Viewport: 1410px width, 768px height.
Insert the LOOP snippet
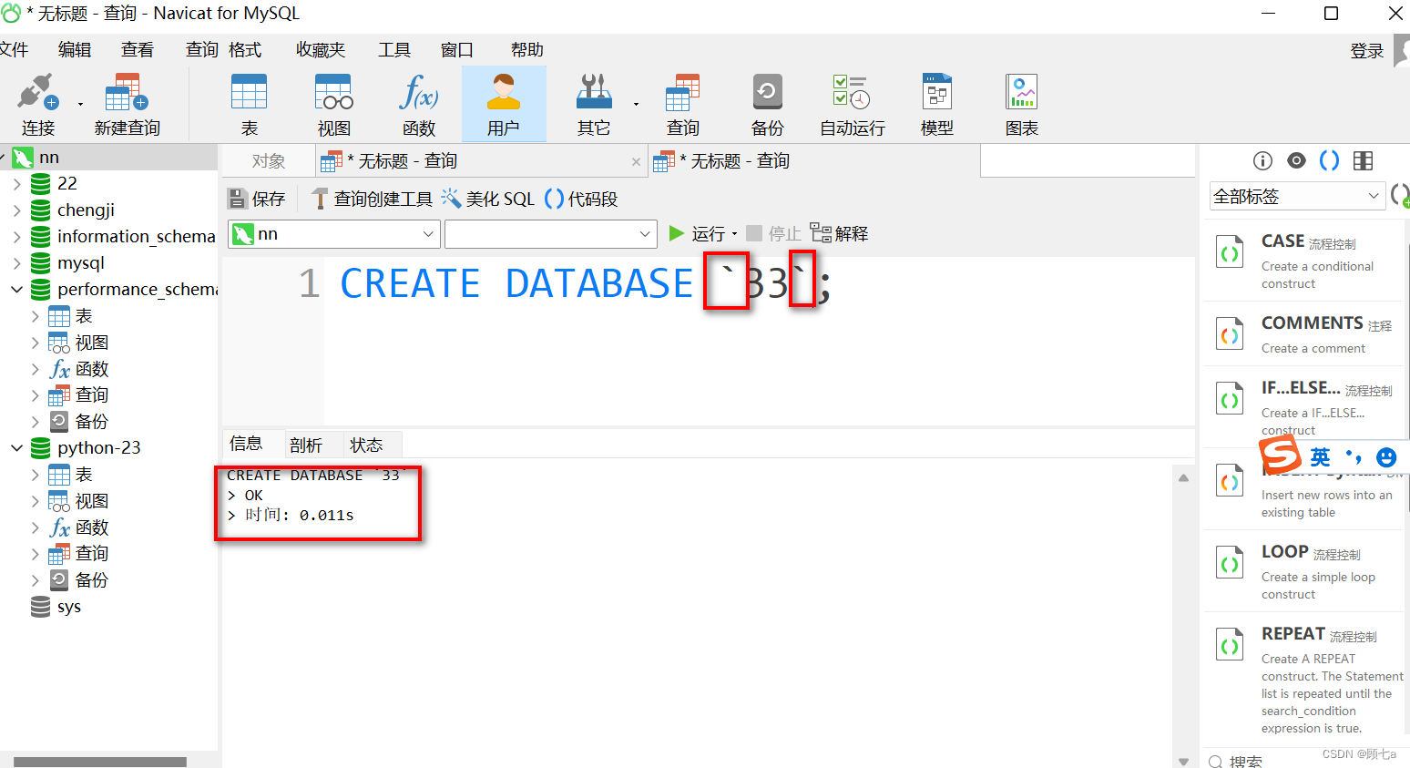[1305, 570]
